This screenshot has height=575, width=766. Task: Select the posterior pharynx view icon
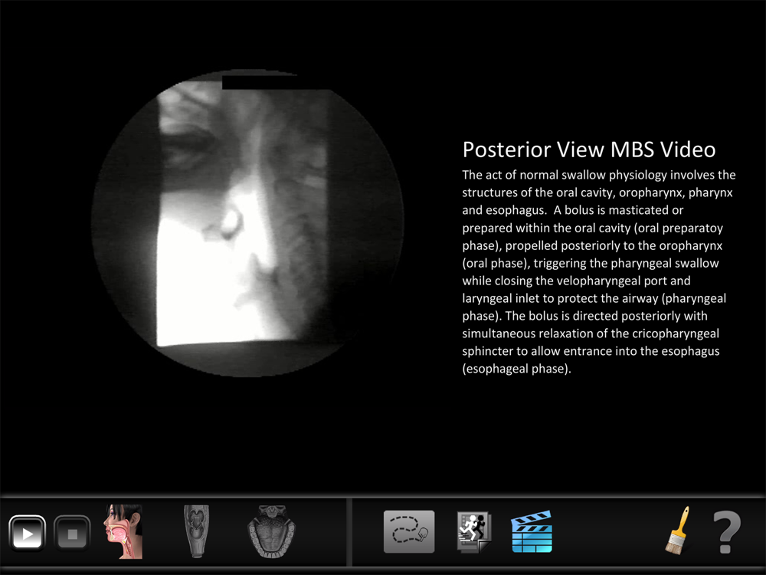196,531
